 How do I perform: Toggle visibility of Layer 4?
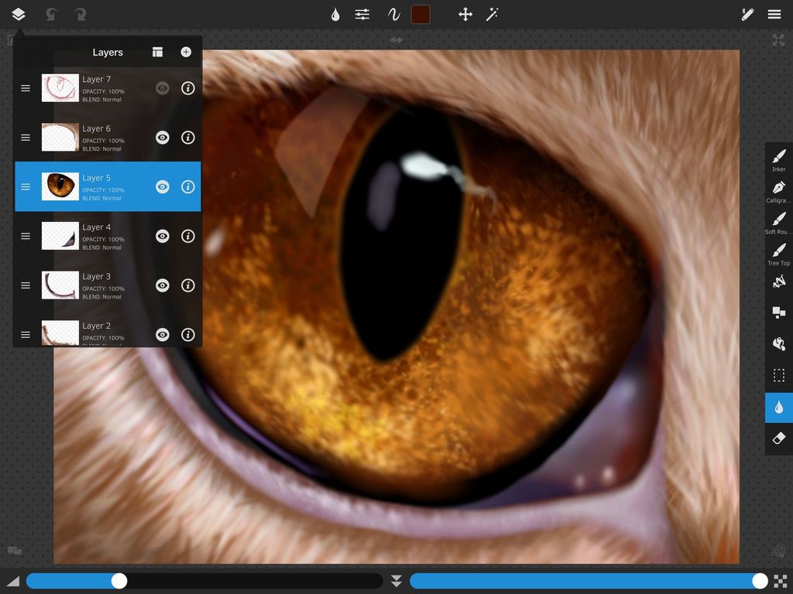[162, 236]
